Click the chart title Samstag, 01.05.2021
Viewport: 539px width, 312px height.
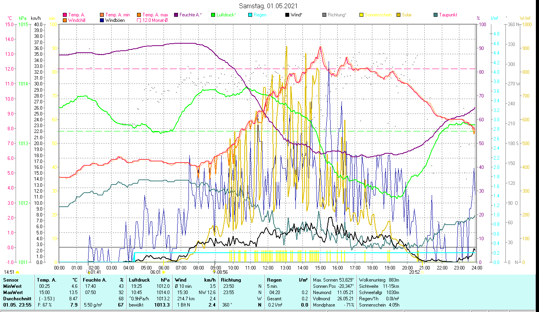pos(268,6)
